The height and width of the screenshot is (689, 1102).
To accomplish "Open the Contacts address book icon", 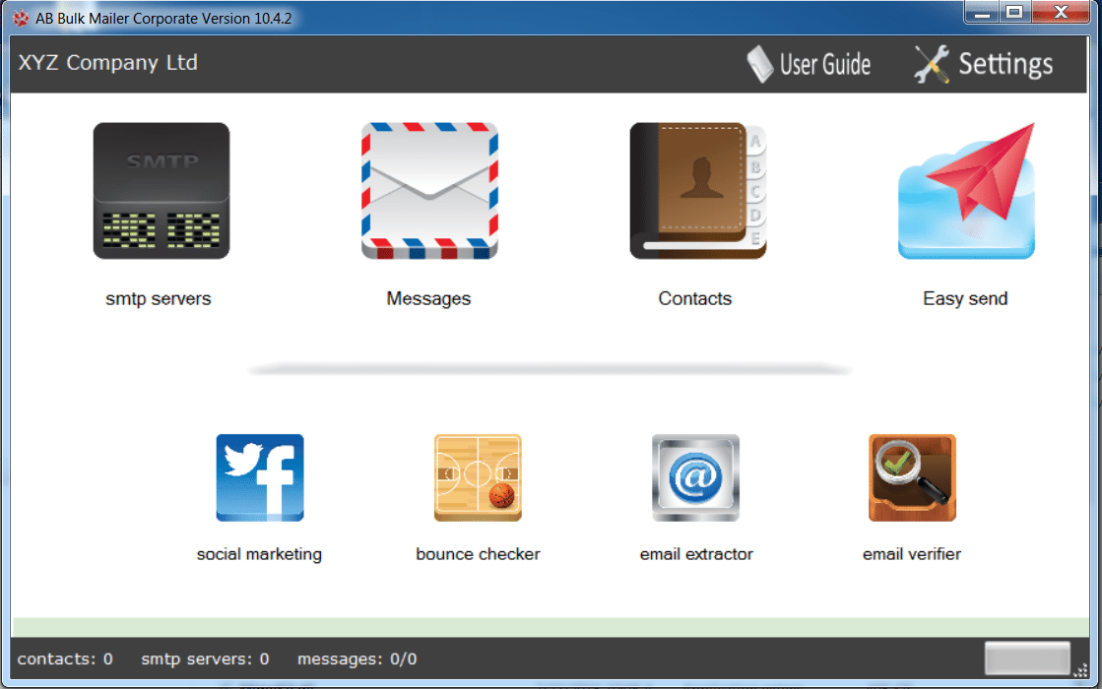I will (698, 191).
